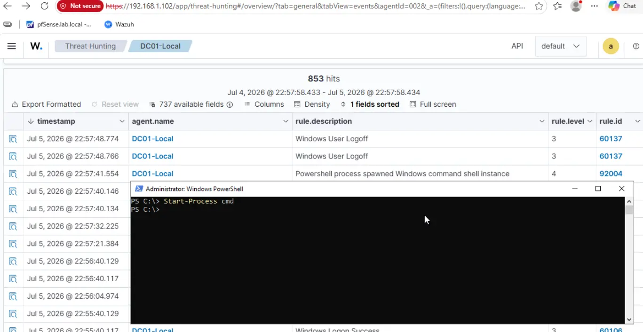The image size is (643, 332).
Task: Open the default tenant dropdown
Action: [x=561, y=46]
